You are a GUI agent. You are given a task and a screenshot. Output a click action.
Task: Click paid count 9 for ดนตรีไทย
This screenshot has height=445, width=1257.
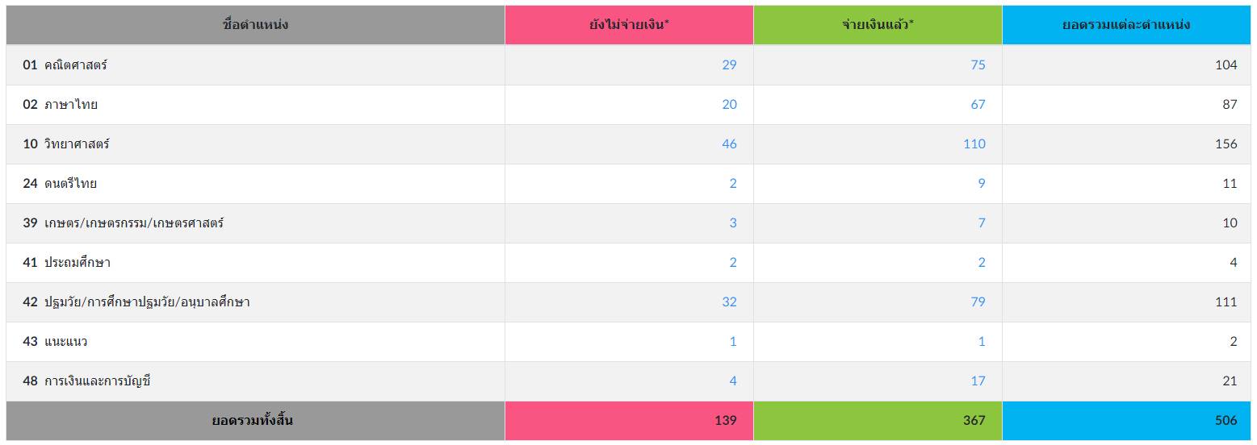pos(982,183)
